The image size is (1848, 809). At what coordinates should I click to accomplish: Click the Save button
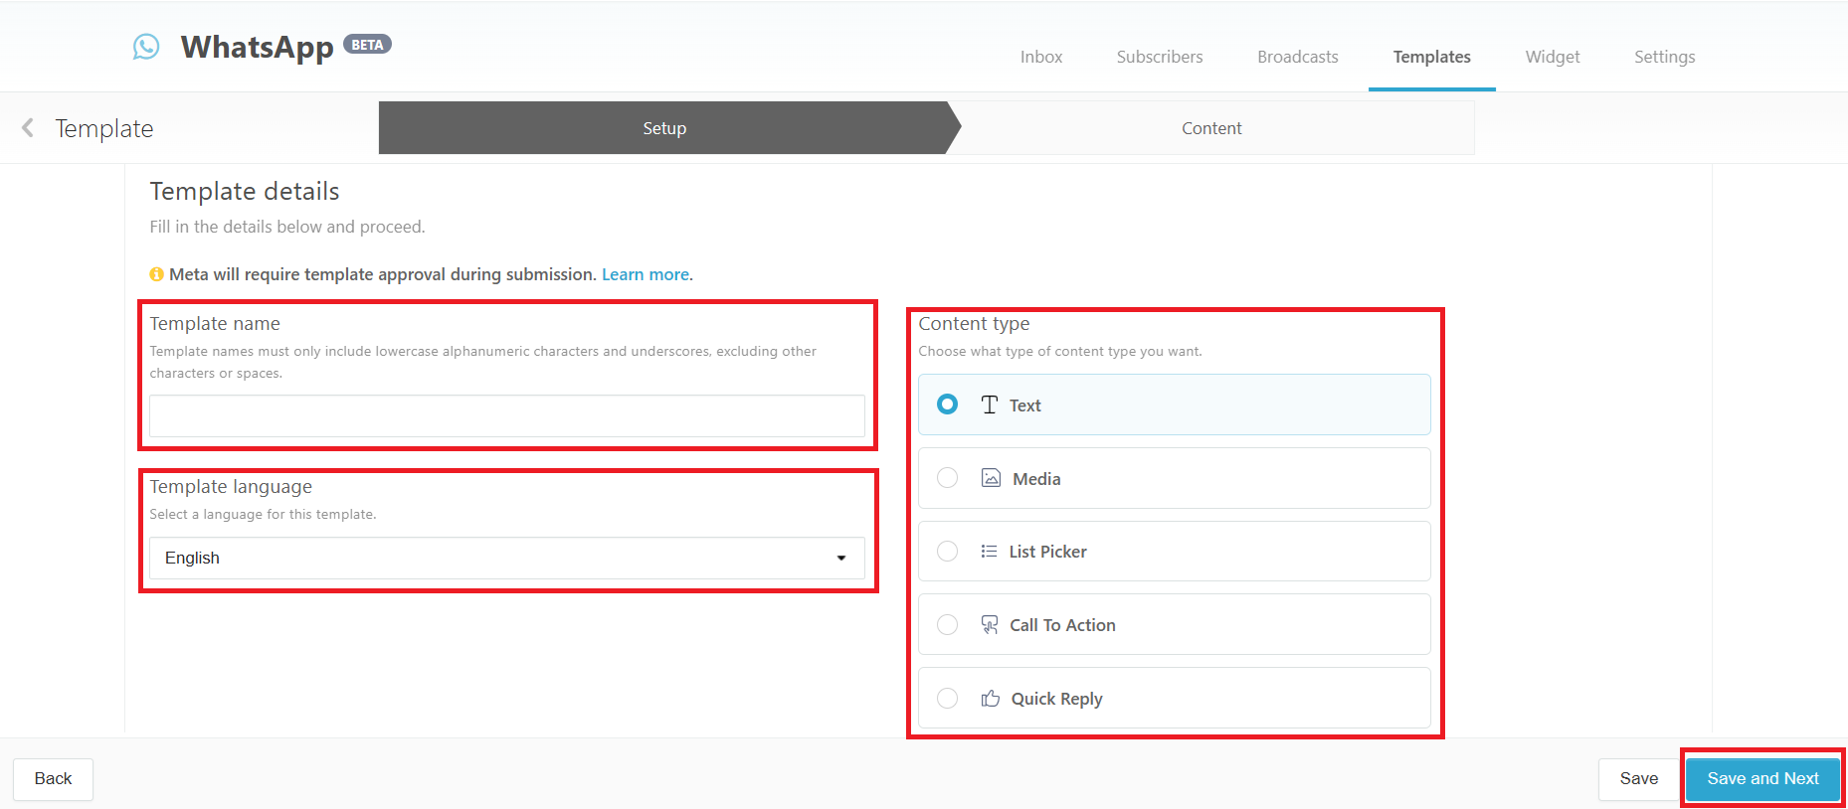pos(1639,779)
